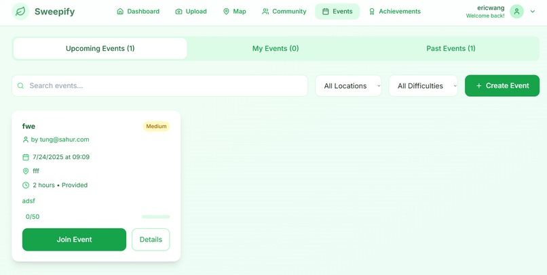Click the Upload camera icon
This screenshot has height=275, width=547.
[178, 12]
